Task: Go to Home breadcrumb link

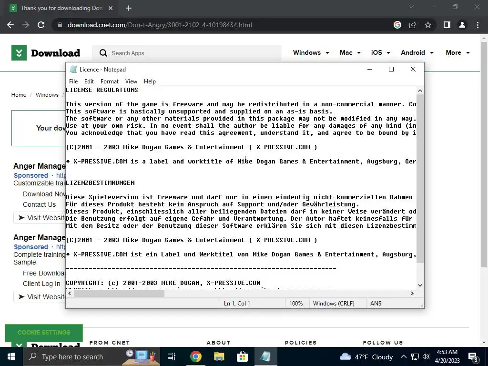Action: pyautogui.click(x=19, y=95)
